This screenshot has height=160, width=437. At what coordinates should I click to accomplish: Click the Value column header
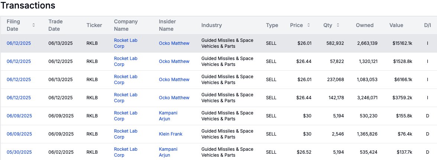[396, 25]
